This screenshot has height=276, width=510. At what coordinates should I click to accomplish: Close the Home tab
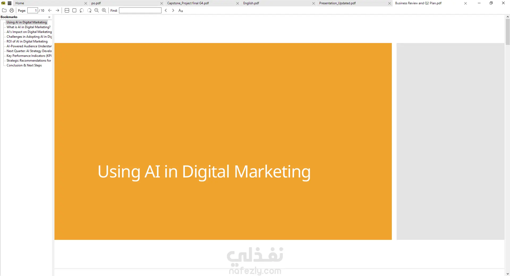coord(86,3)
